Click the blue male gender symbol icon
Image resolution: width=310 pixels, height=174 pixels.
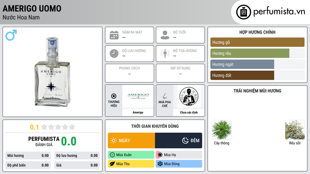11,35
